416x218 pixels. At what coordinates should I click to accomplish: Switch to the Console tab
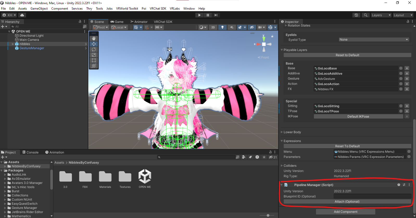click(30, 152)
